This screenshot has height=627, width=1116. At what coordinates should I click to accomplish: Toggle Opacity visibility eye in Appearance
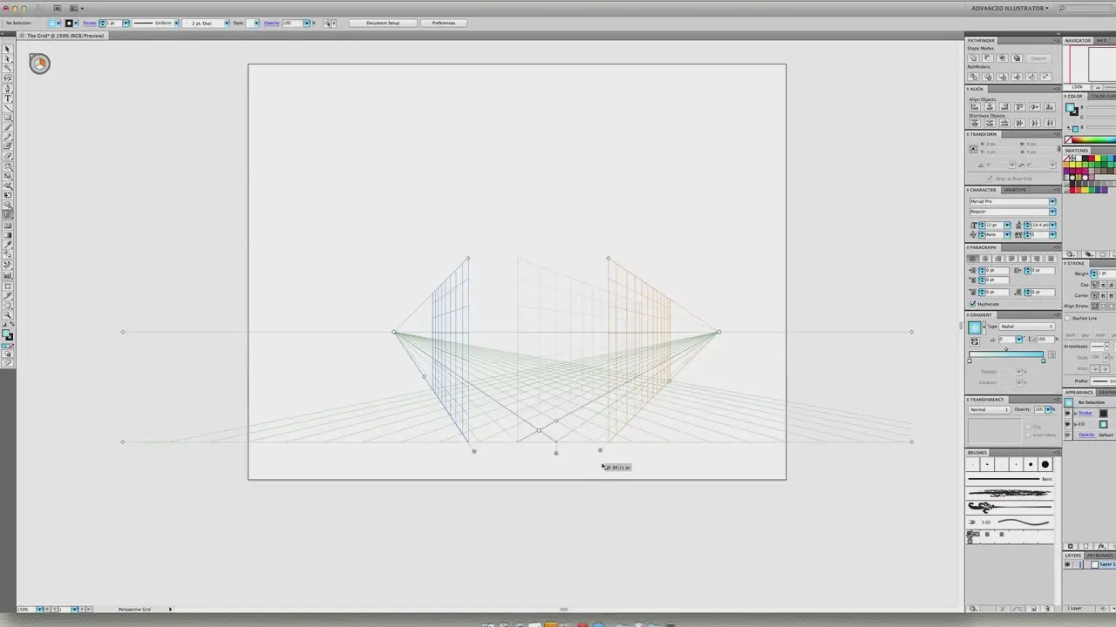1068,435
